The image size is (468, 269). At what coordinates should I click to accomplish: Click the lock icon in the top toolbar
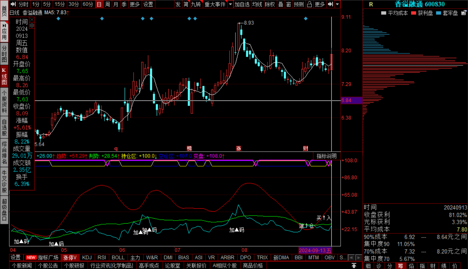click(x=309, y=4)
